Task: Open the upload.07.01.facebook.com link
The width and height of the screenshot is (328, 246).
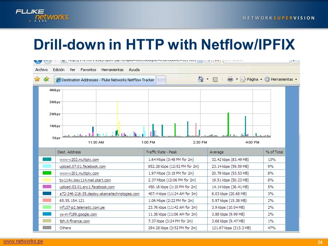Action: tap(82, 166)
